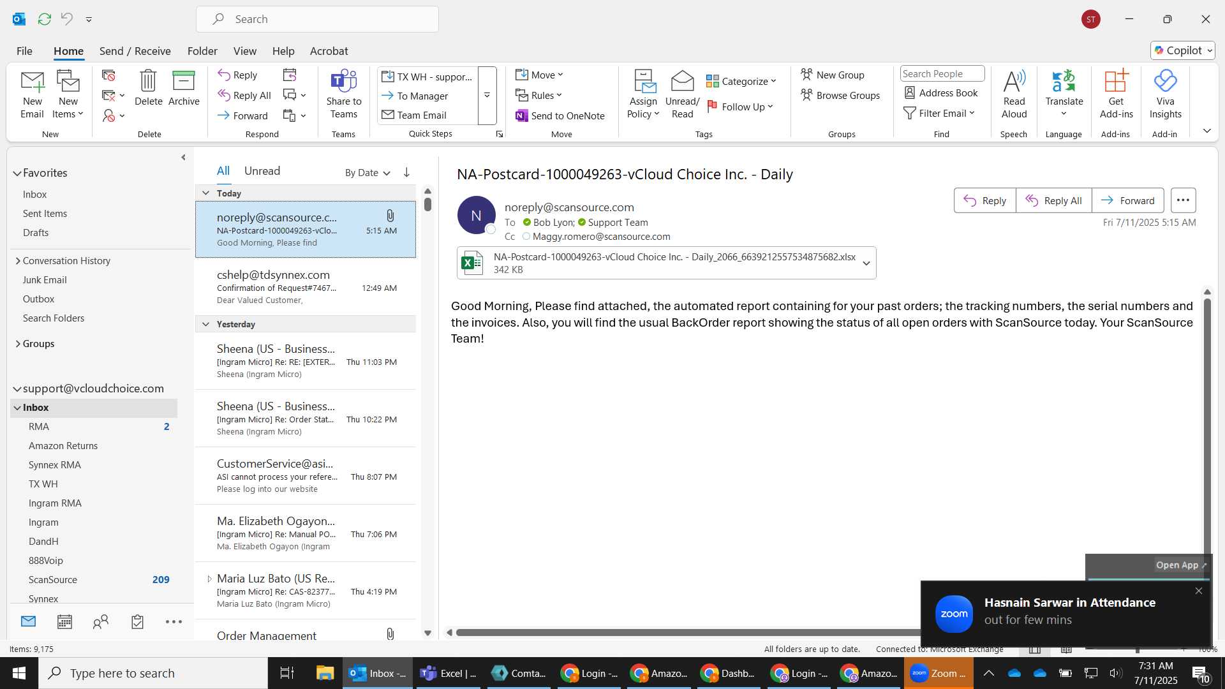
Task: Click the top Search box
Action: tap(317, 19)
